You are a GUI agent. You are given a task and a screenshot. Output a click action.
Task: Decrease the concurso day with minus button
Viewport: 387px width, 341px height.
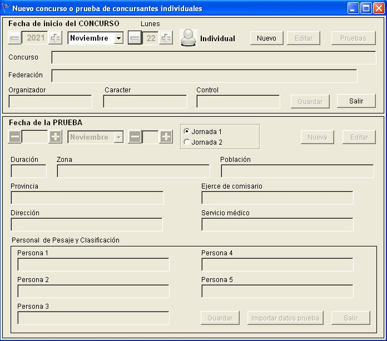click(x=135, y=38)
